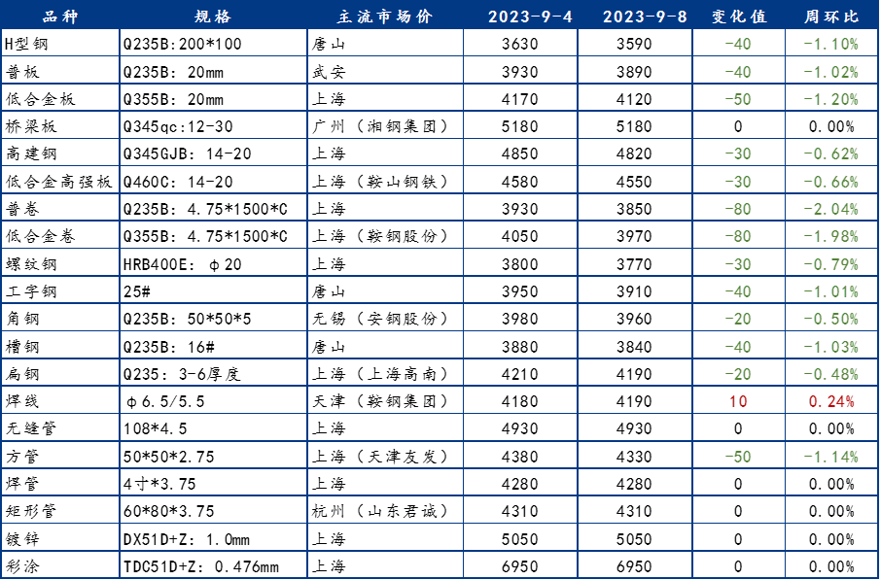This screenshot has width=880, height=580.
Task: Click the 4170 price for 低合金板
Action: 520,99
